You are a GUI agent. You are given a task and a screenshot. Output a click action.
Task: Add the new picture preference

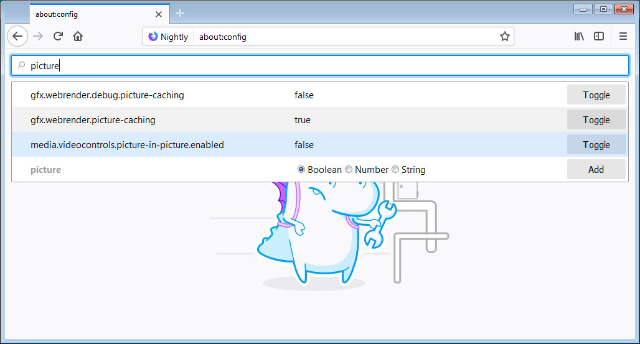[596, 169]
